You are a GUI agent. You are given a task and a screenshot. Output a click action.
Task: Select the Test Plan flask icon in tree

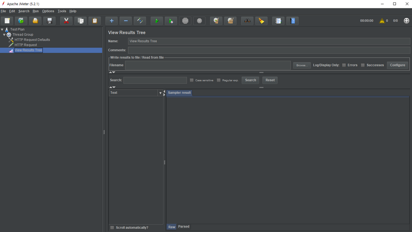7,29
